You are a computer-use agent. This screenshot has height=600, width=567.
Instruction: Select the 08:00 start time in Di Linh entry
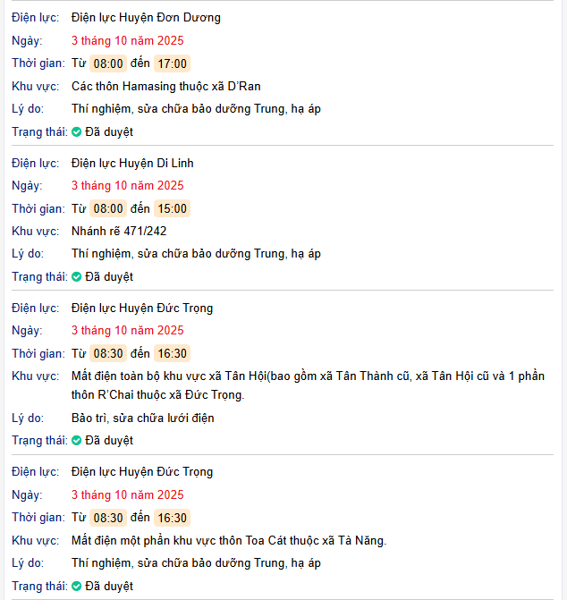pos(108,208)
